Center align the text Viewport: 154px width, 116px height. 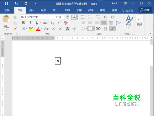pyautogui.click(x=90, y=23)
